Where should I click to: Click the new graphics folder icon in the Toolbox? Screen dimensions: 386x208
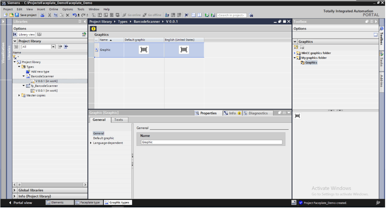(x=296, y=47)
